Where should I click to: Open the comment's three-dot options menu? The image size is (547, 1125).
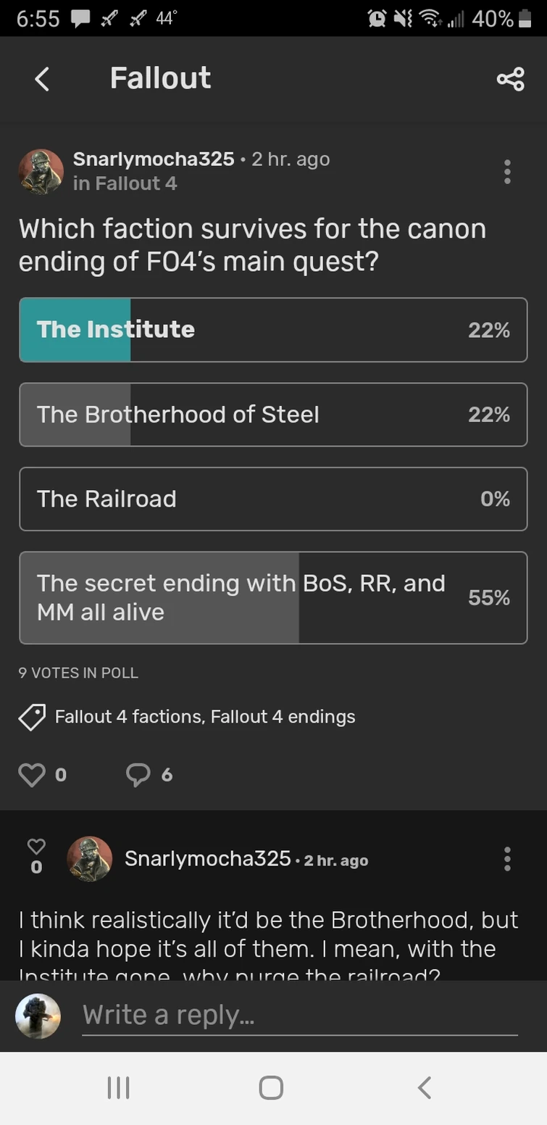(x=507, y=859)
